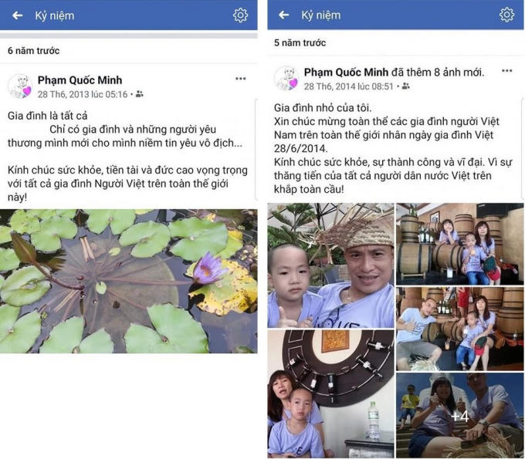
Task: Open photo of man in straw hat
Action: tap(330, 265)
